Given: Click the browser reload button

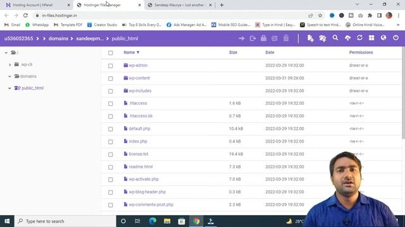Looking at the screenshot, I should (x=25, y=15).
